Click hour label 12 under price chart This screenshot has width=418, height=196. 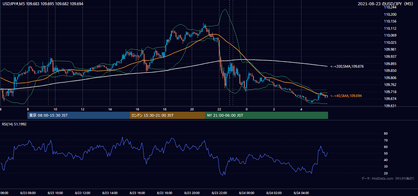pyautogui.click(x=83, y=109)
